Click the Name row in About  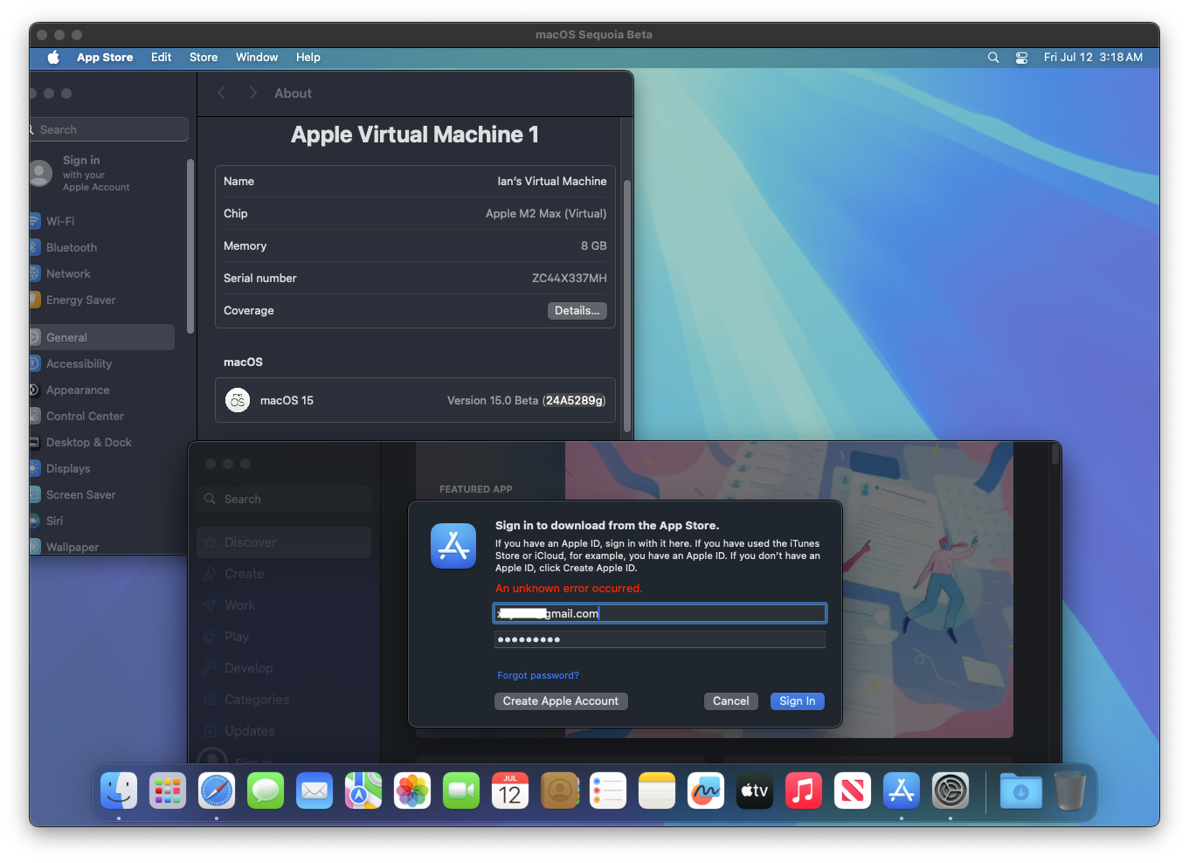click(x=415, y=182)
